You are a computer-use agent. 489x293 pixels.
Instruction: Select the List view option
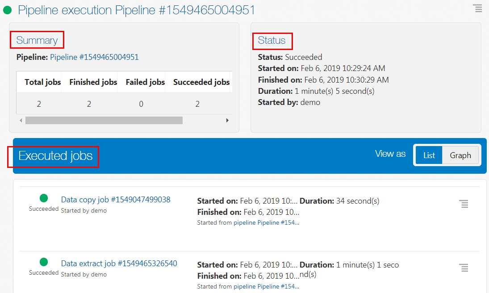429,155
